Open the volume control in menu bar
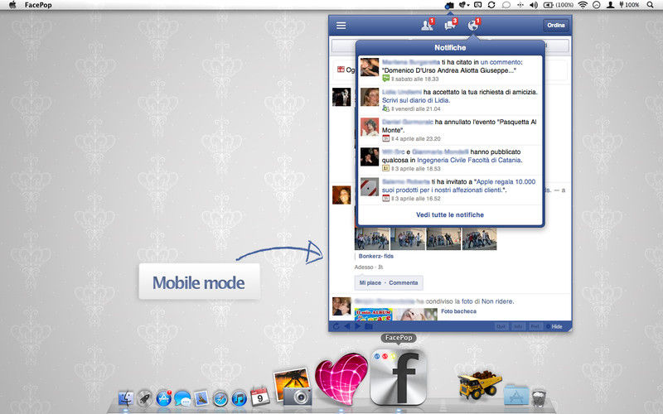This screenshot has width=663, height=414. [x=534, y=5]
